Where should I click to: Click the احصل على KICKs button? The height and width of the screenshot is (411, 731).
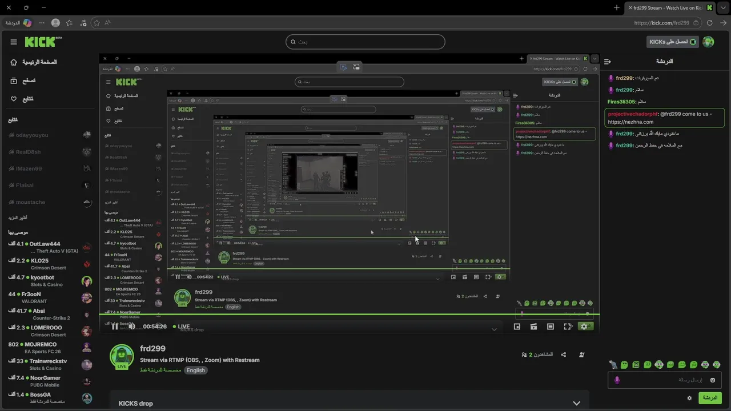coord(672,42)
